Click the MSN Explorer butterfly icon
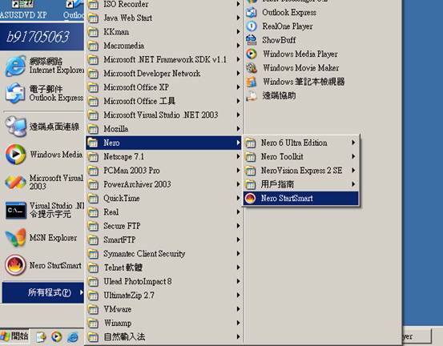 pos(15,238)
